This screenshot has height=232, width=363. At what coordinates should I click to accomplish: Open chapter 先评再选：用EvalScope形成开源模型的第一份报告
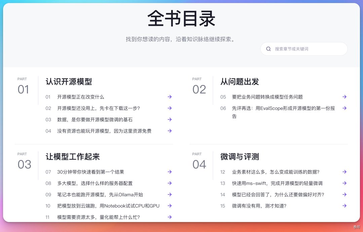pos(283,112)
